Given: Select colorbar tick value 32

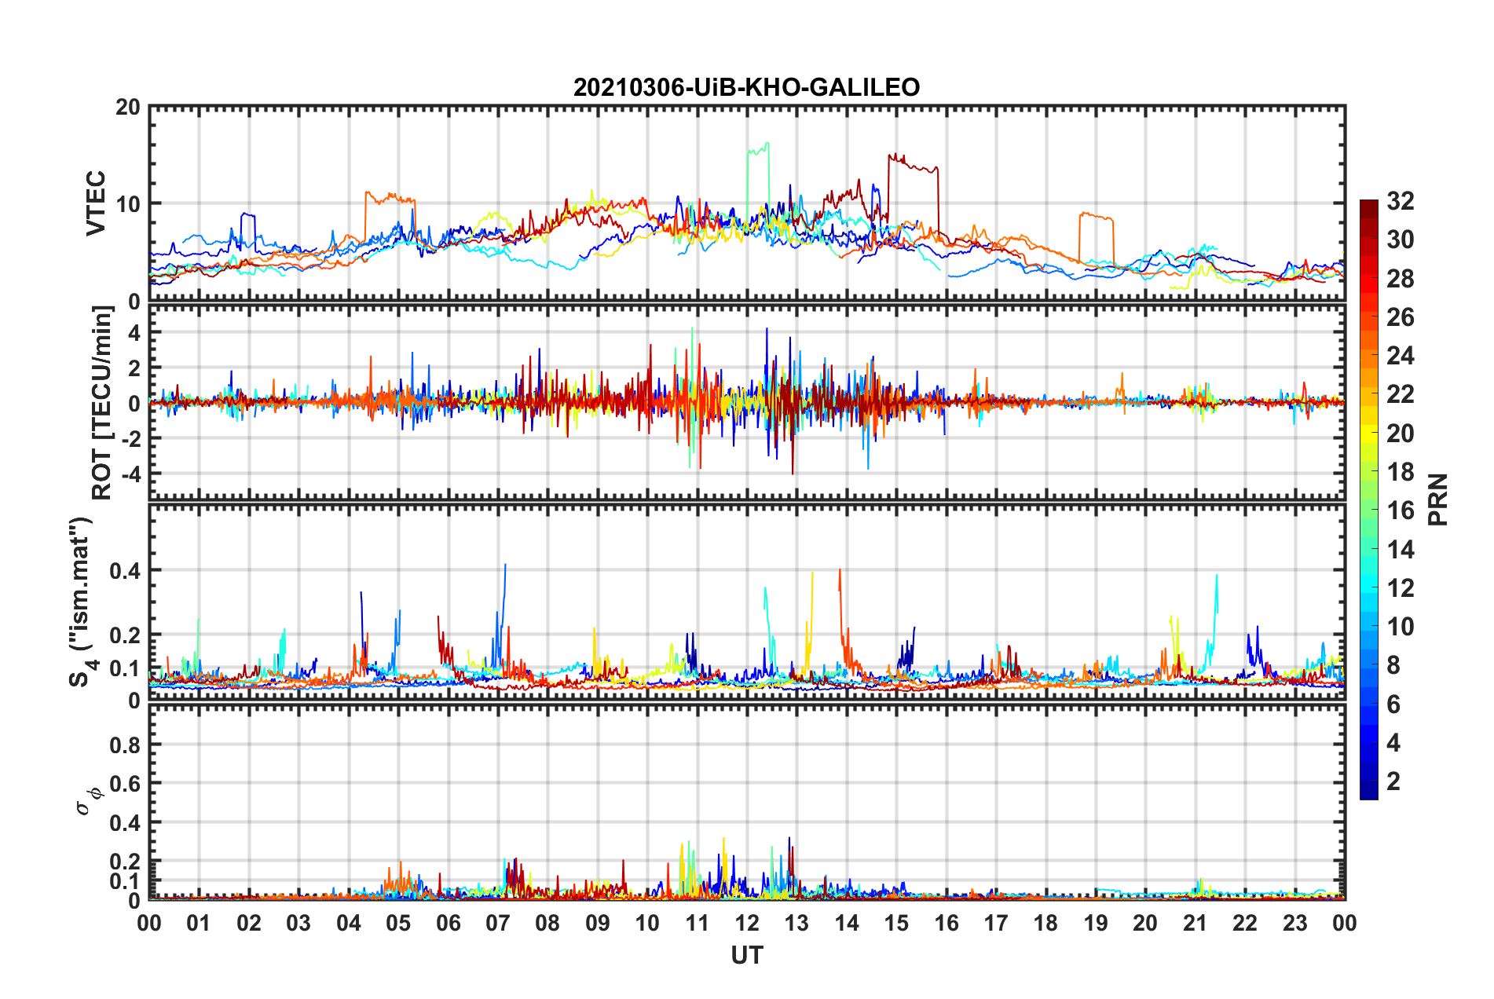Looking at the screenshot, I should click(x=1400, y=201).
